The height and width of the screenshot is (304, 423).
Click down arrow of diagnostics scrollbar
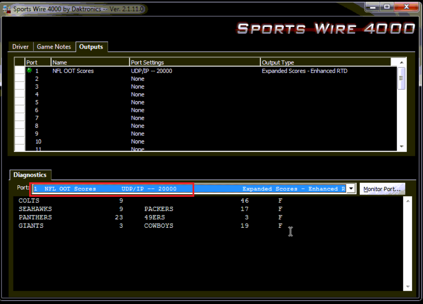pos(408,287)
